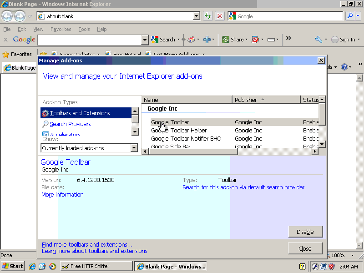Click the Flash-style round tray icon
This screenshot has height=273, width=364.
(315, 267)
